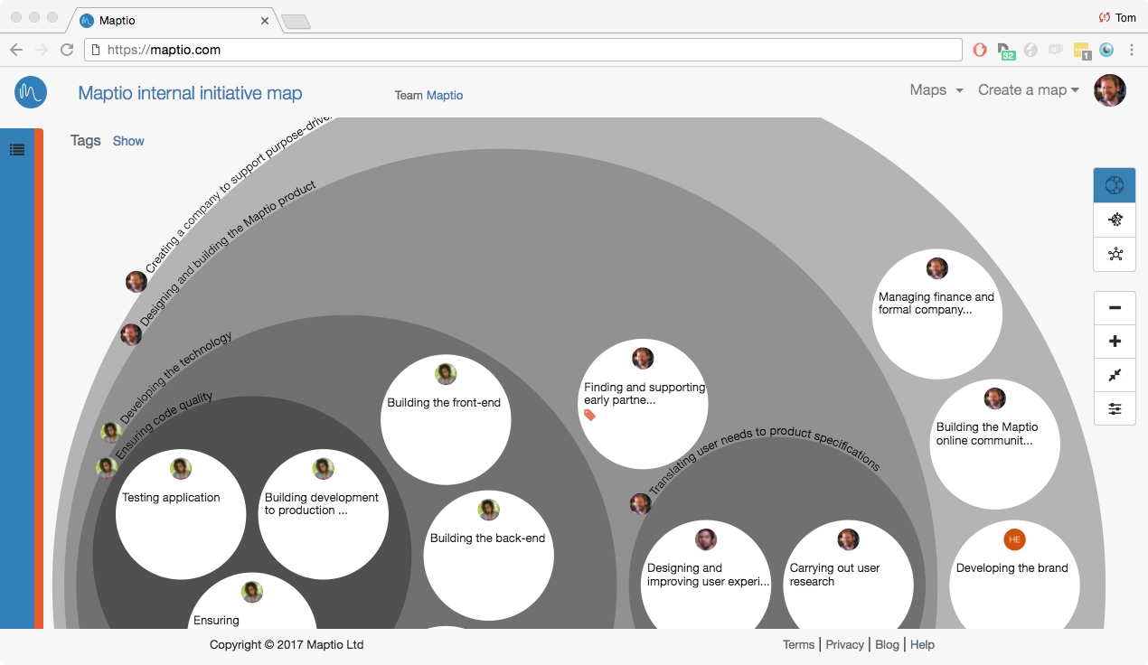Open the Help link in footer
Screen dimensions: 1148x665
coord(922,644)
